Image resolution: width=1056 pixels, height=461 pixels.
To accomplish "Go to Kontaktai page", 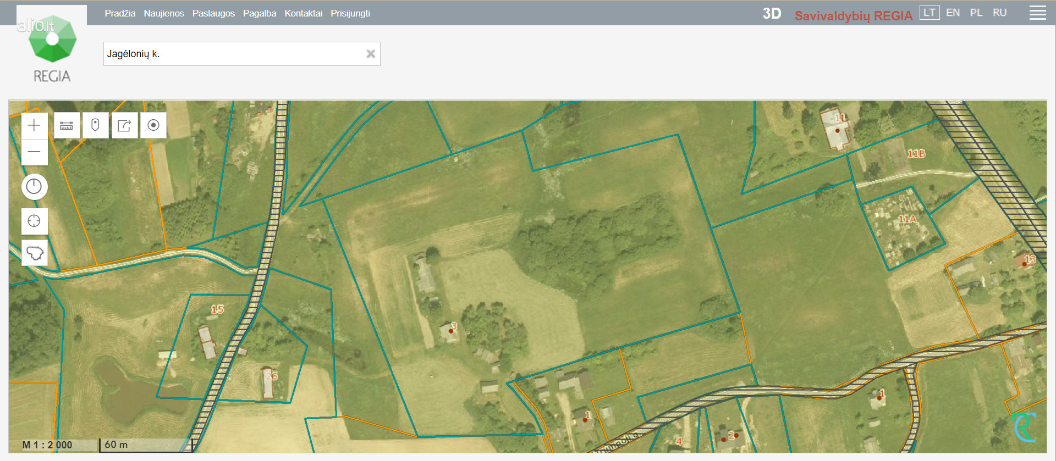I will point(303,13).
